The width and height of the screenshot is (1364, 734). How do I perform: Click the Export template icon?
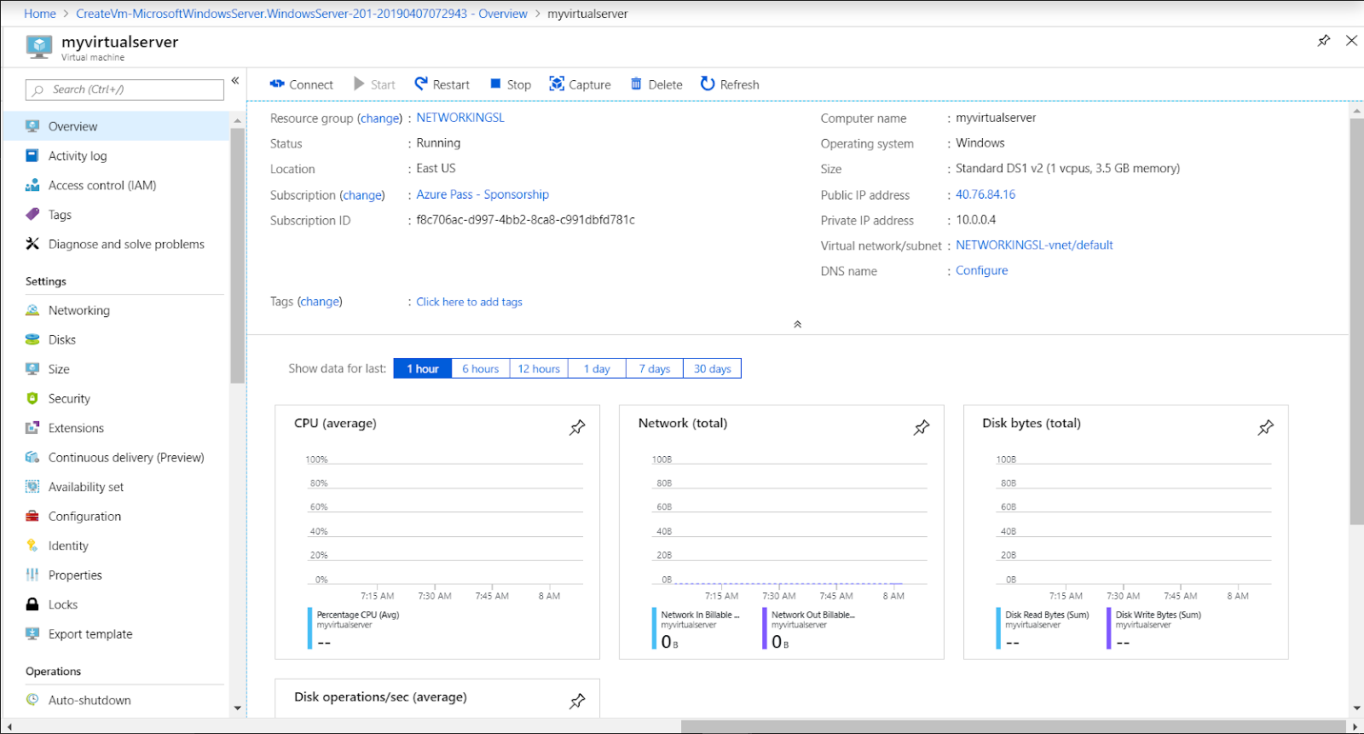point(32,633)
